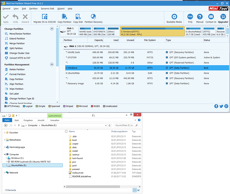This screenshot has height=194, width=230.
Task: Click the Discard X icon
Action: [25, 17]
